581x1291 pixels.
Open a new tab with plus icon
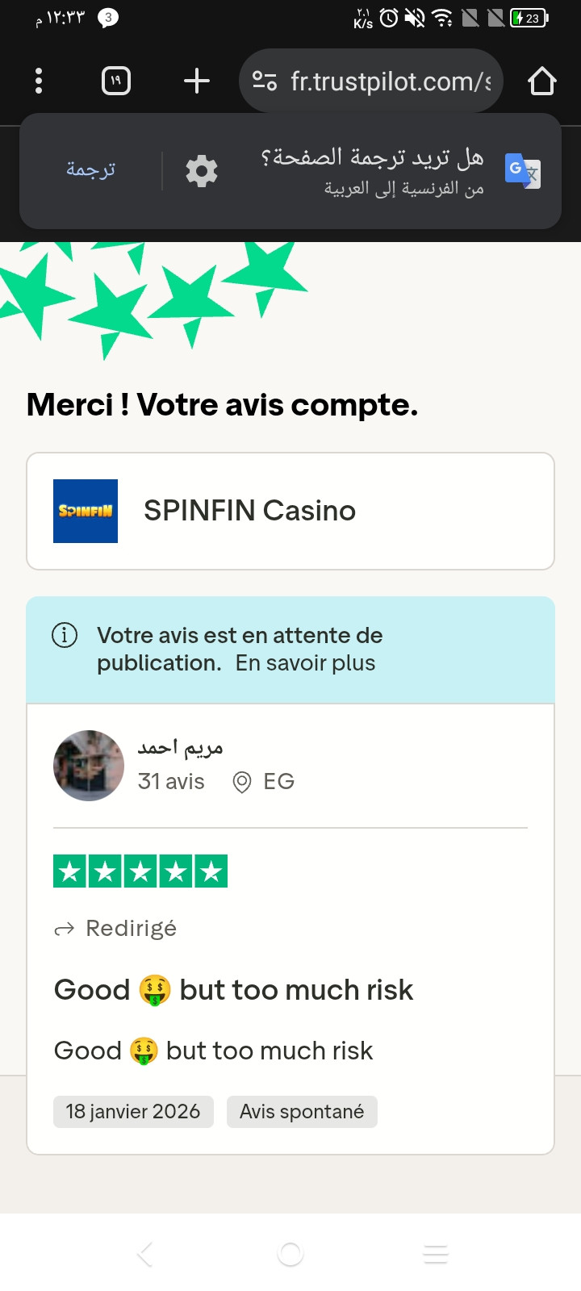(x=197, y=81)
